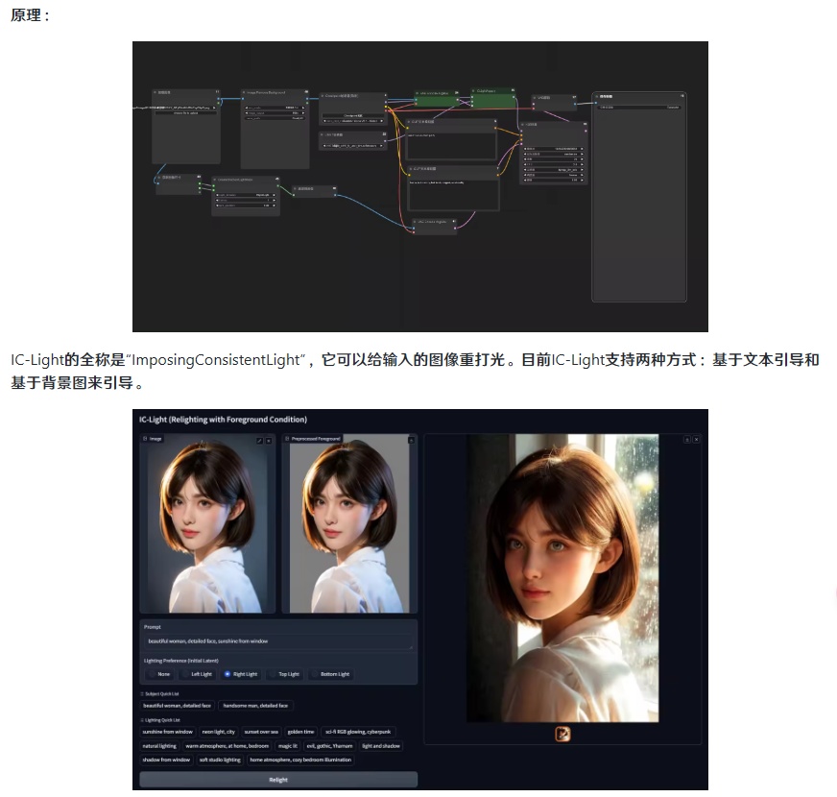
Task: Click the ComfyUI workflow screenshot image
Action: point(420,186)
